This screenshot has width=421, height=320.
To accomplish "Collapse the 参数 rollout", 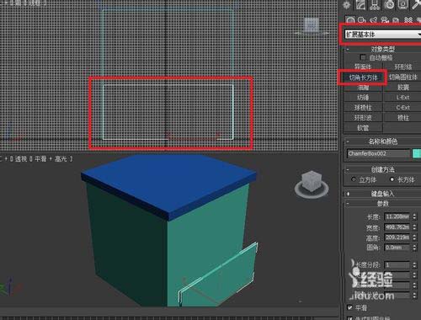I will point(382,204).
